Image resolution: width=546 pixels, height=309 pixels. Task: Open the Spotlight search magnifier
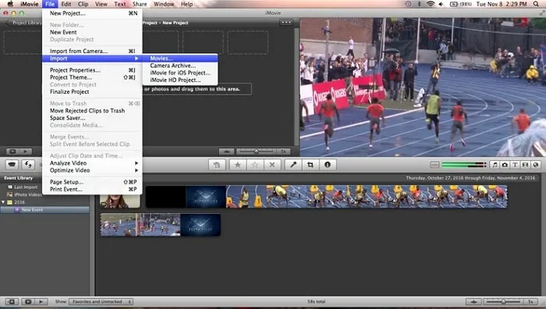536,4
